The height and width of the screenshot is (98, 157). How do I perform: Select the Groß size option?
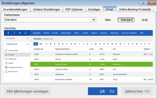(145, 20)
